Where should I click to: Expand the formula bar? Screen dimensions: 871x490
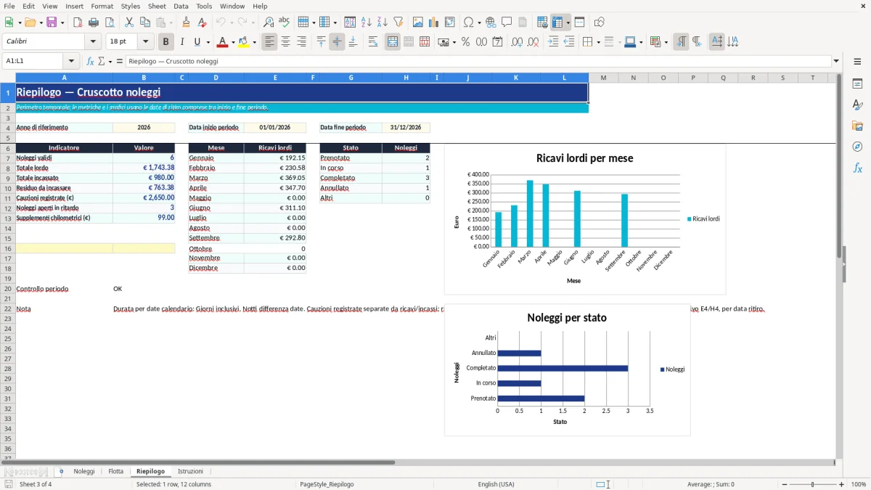(x=836, y=61)
